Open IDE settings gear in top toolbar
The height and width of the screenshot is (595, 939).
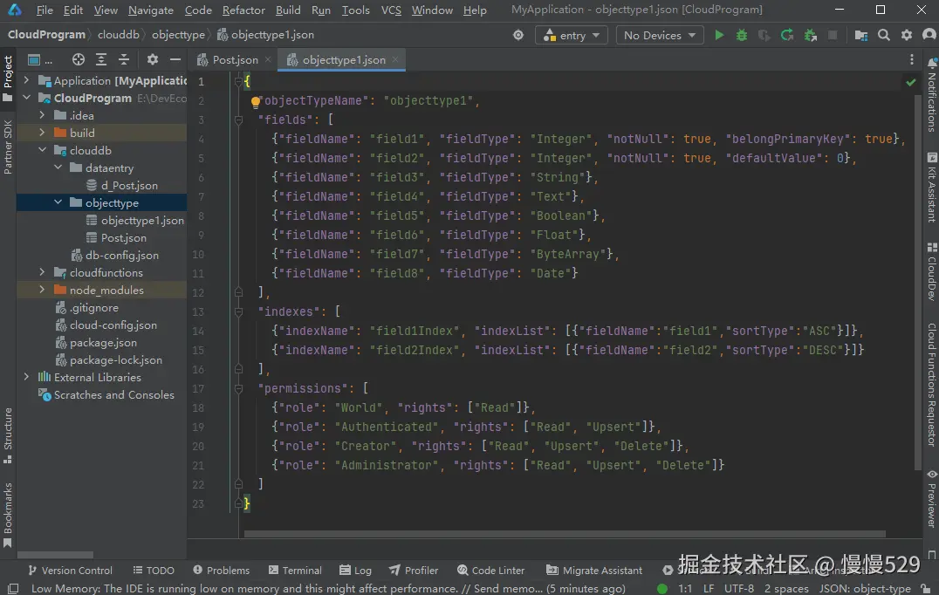pos(906,35)
